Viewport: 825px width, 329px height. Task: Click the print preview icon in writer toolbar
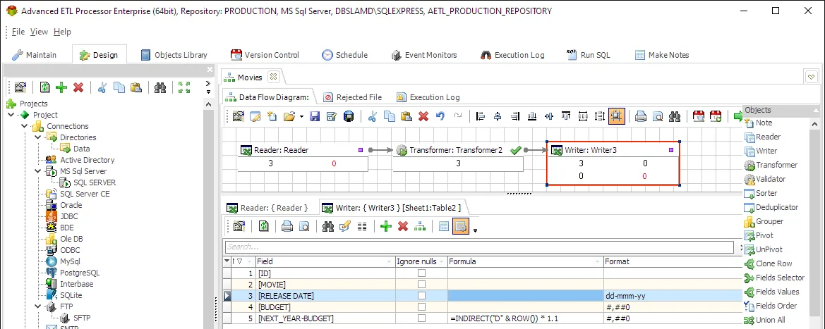point(303,227)
